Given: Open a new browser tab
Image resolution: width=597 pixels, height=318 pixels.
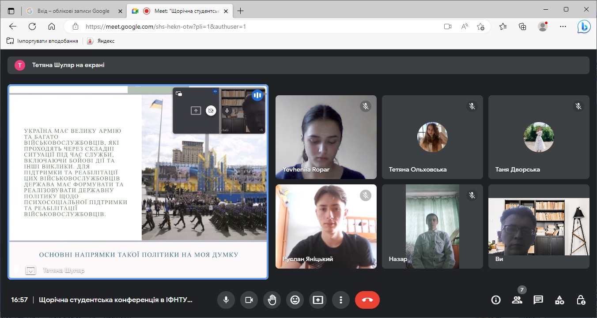Looking at the screenshot, I should [241, 11].
